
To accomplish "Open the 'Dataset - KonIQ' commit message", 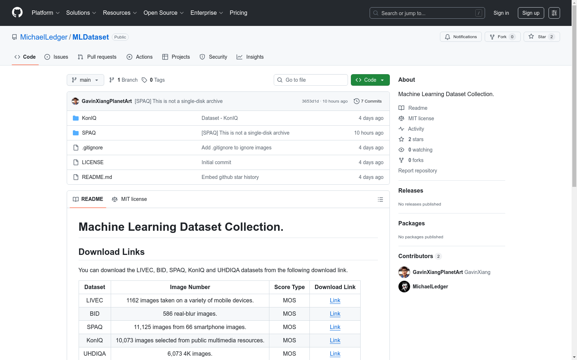I will tap(220, 118).
